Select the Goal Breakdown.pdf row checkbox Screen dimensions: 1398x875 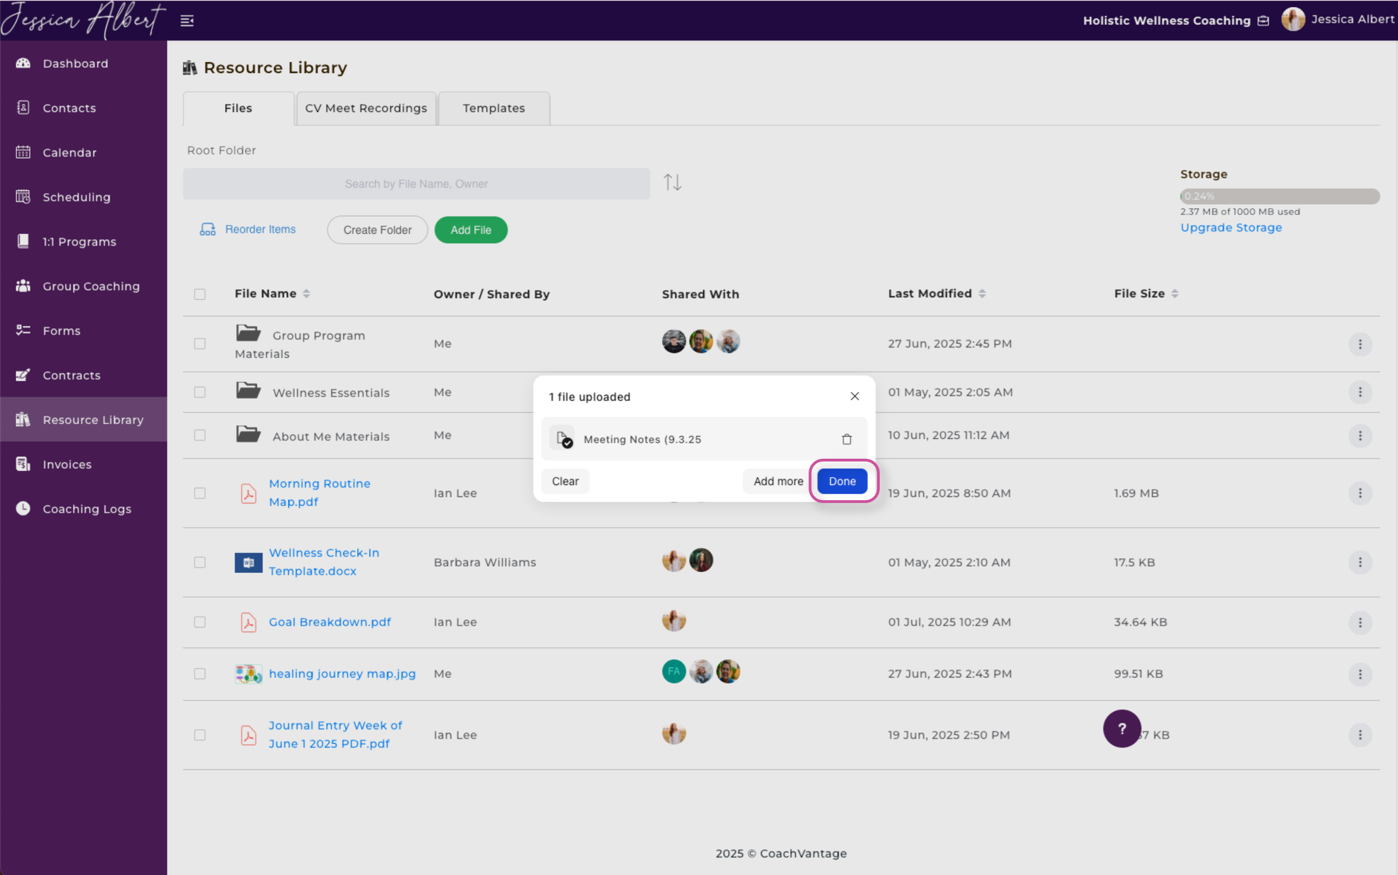point(200,622)
